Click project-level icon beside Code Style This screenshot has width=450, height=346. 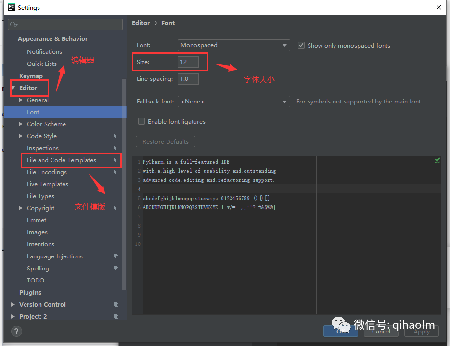point(116,136)
